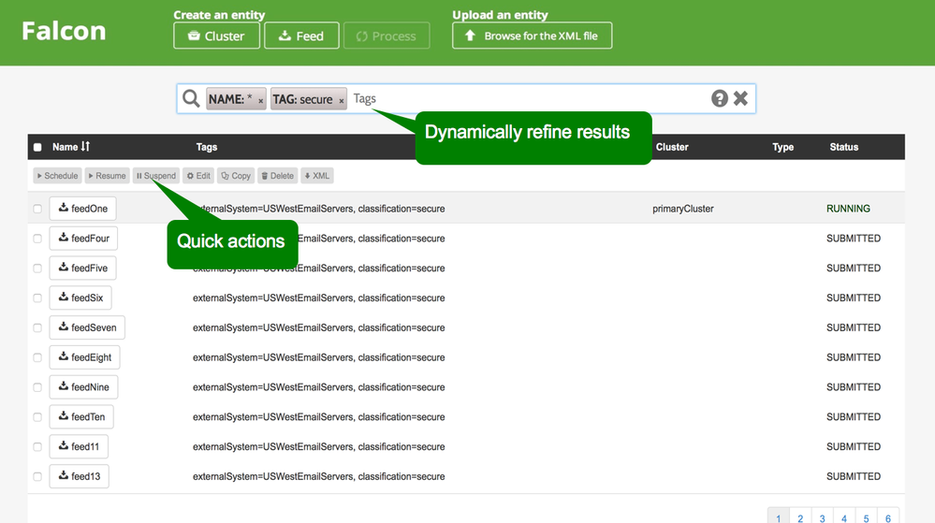Click the Copy quick action
Image resolution: width=935 pixels, height=523 pixels.
point(236,176)
